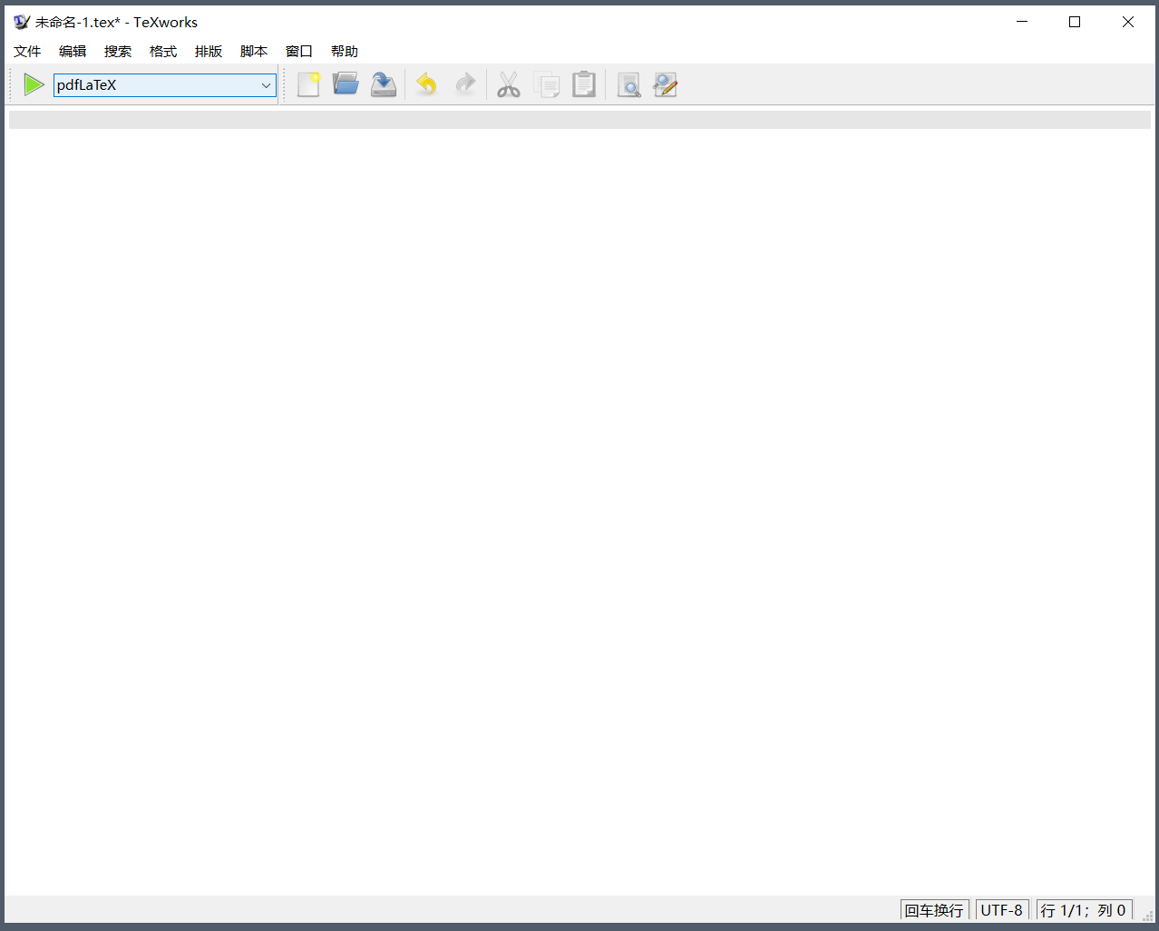Click the 回车换行 line ending indicator
The height and width of the screenshot is (931, 1159).
[x=934, y=910]
